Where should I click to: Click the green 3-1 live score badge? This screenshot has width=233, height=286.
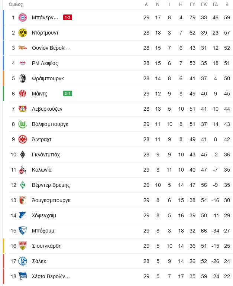tap(68, 93)
